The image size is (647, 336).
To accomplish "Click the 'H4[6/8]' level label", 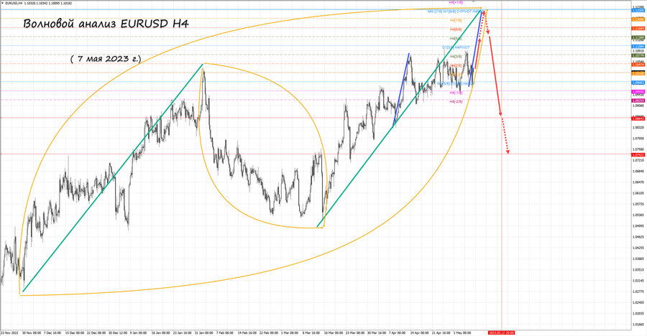I will pos(456,29).
